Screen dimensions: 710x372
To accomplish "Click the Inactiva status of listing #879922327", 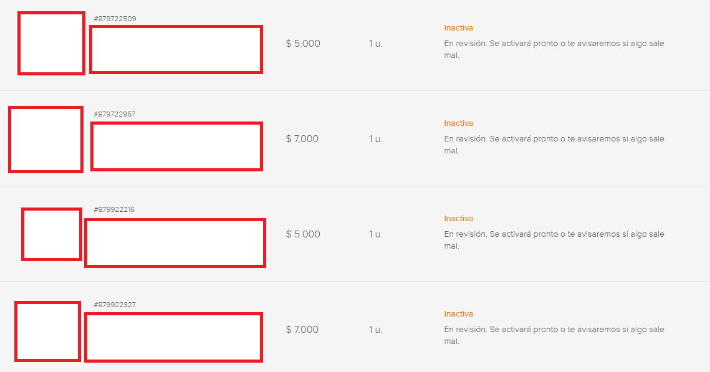I will click(459, 313).
